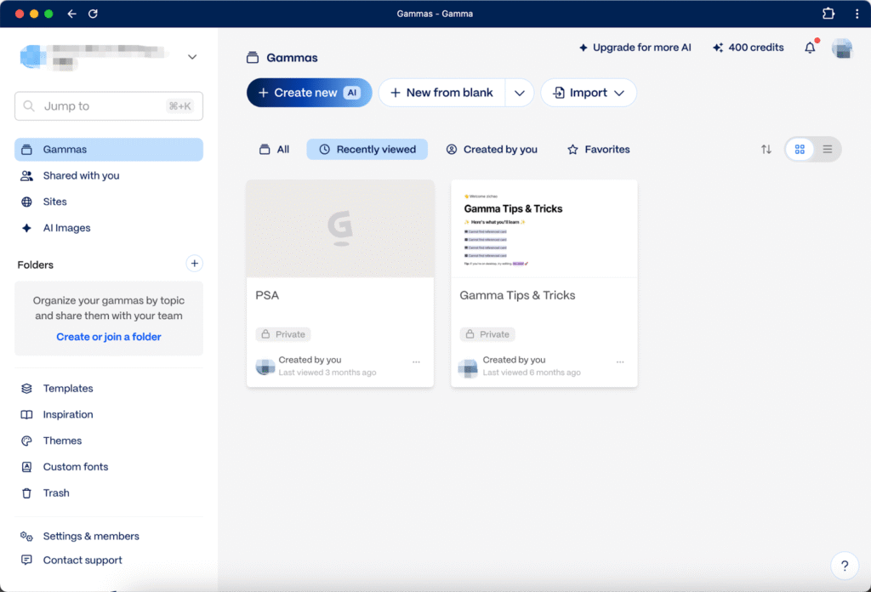This screenshot has width=871, height=592.
Task: Select the Created by you tab
Action: (x=492, y=150)
